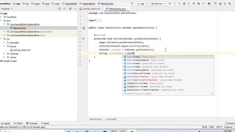Collapse com.laayallahbib.dateandtime main package

tap(4, 24)
